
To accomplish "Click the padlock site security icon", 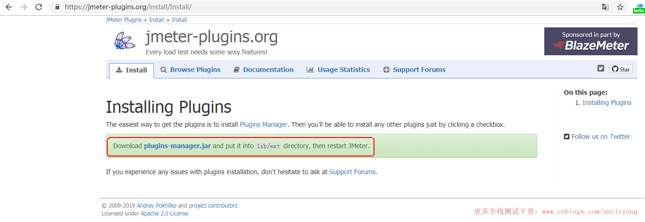I will pos(57,7).
